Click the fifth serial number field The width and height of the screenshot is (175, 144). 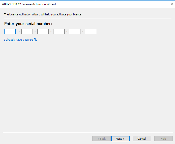[x=75, y=32]
